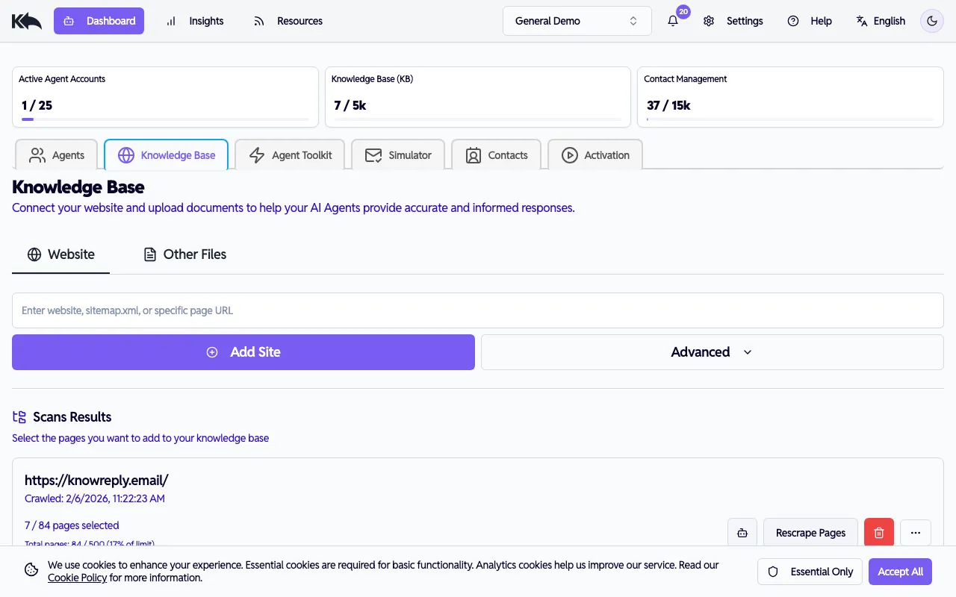This screenshot has width=956, height=597.
Task: Switch to the Simulator tab
Action: pyautogui.click(x=399, y=155)
